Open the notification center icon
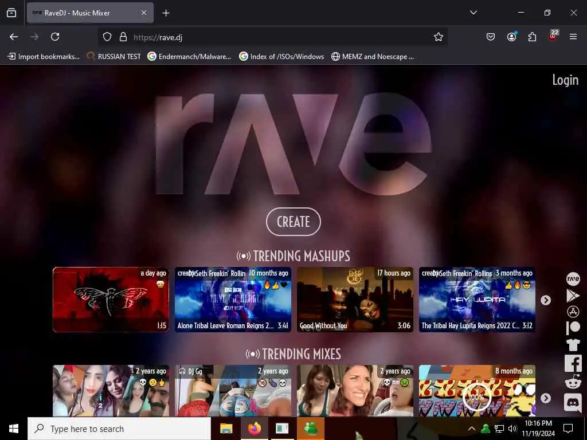The width and height of the screenshot is (587, 440). (568, 429)
